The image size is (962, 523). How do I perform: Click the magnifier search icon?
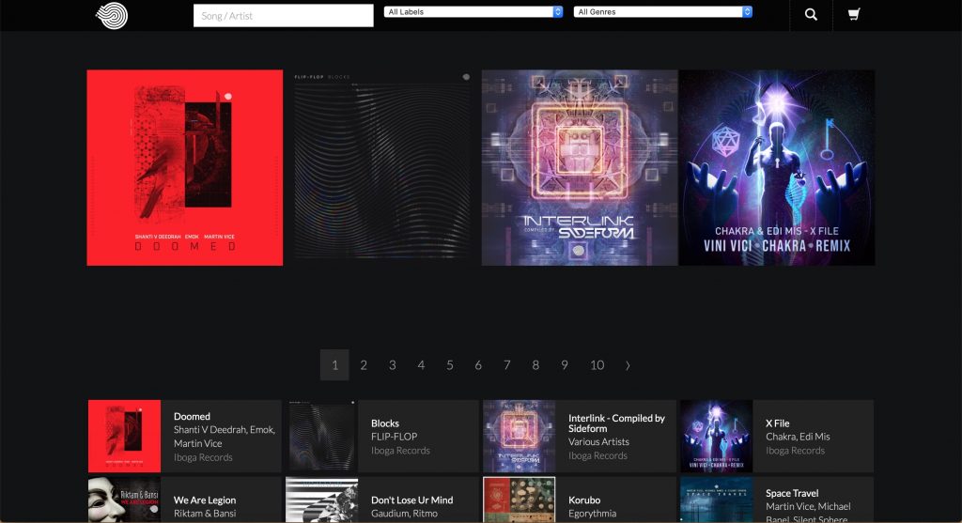click(811, 15)
